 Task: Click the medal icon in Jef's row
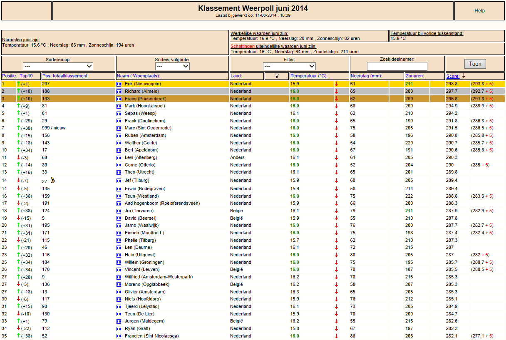click(52, 180)
